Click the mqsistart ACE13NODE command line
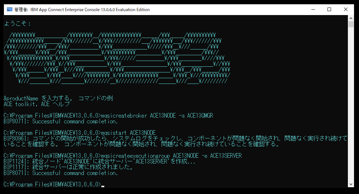Viewport: 359px width, 194px height. [x=80, y=133]
